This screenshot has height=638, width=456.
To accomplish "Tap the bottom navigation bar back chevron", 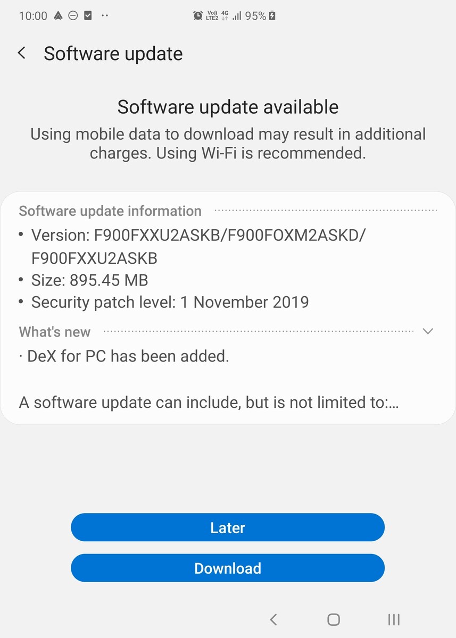I will pos(273,619).
